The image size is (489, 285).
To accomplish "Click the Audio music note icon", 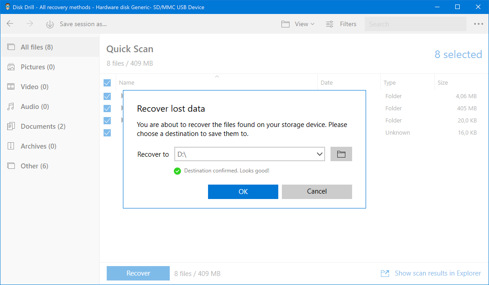I will [x=11, y=107].
